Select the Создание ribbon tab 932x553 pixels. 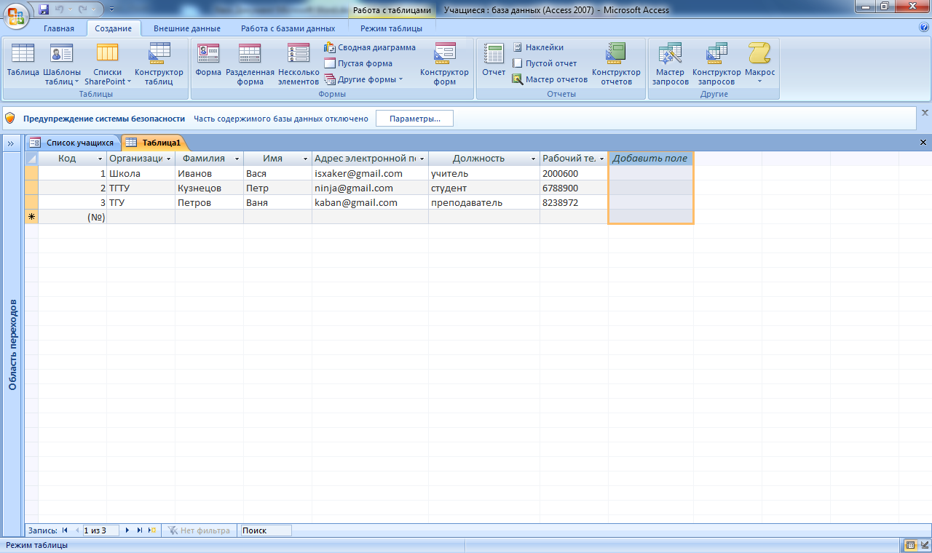coord(114,28)
